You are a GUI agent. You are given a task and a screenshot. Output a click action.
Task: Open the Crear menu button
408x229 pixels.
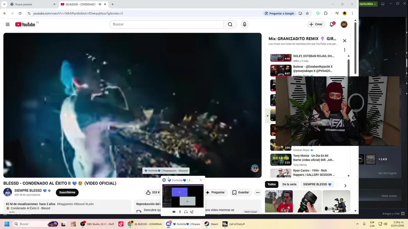pos(316,24)
